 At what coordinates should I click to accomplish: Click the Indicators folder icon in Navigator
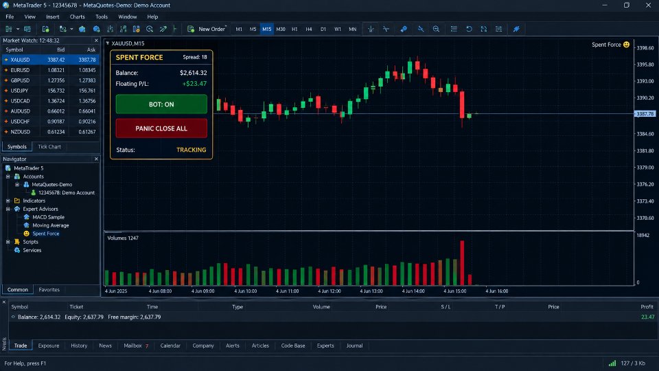17,201
